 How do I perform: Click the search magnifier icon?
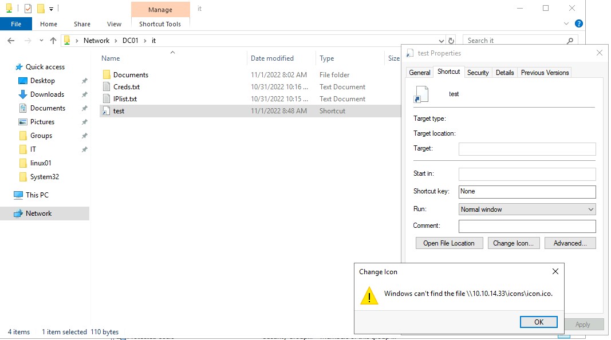point(570,41)
